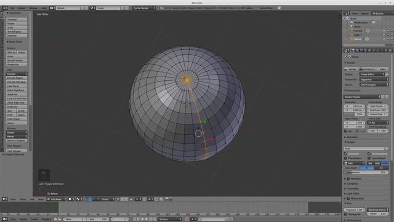Click the Translate button
This screenshot has height=222, width=394.
pos(17,19)
